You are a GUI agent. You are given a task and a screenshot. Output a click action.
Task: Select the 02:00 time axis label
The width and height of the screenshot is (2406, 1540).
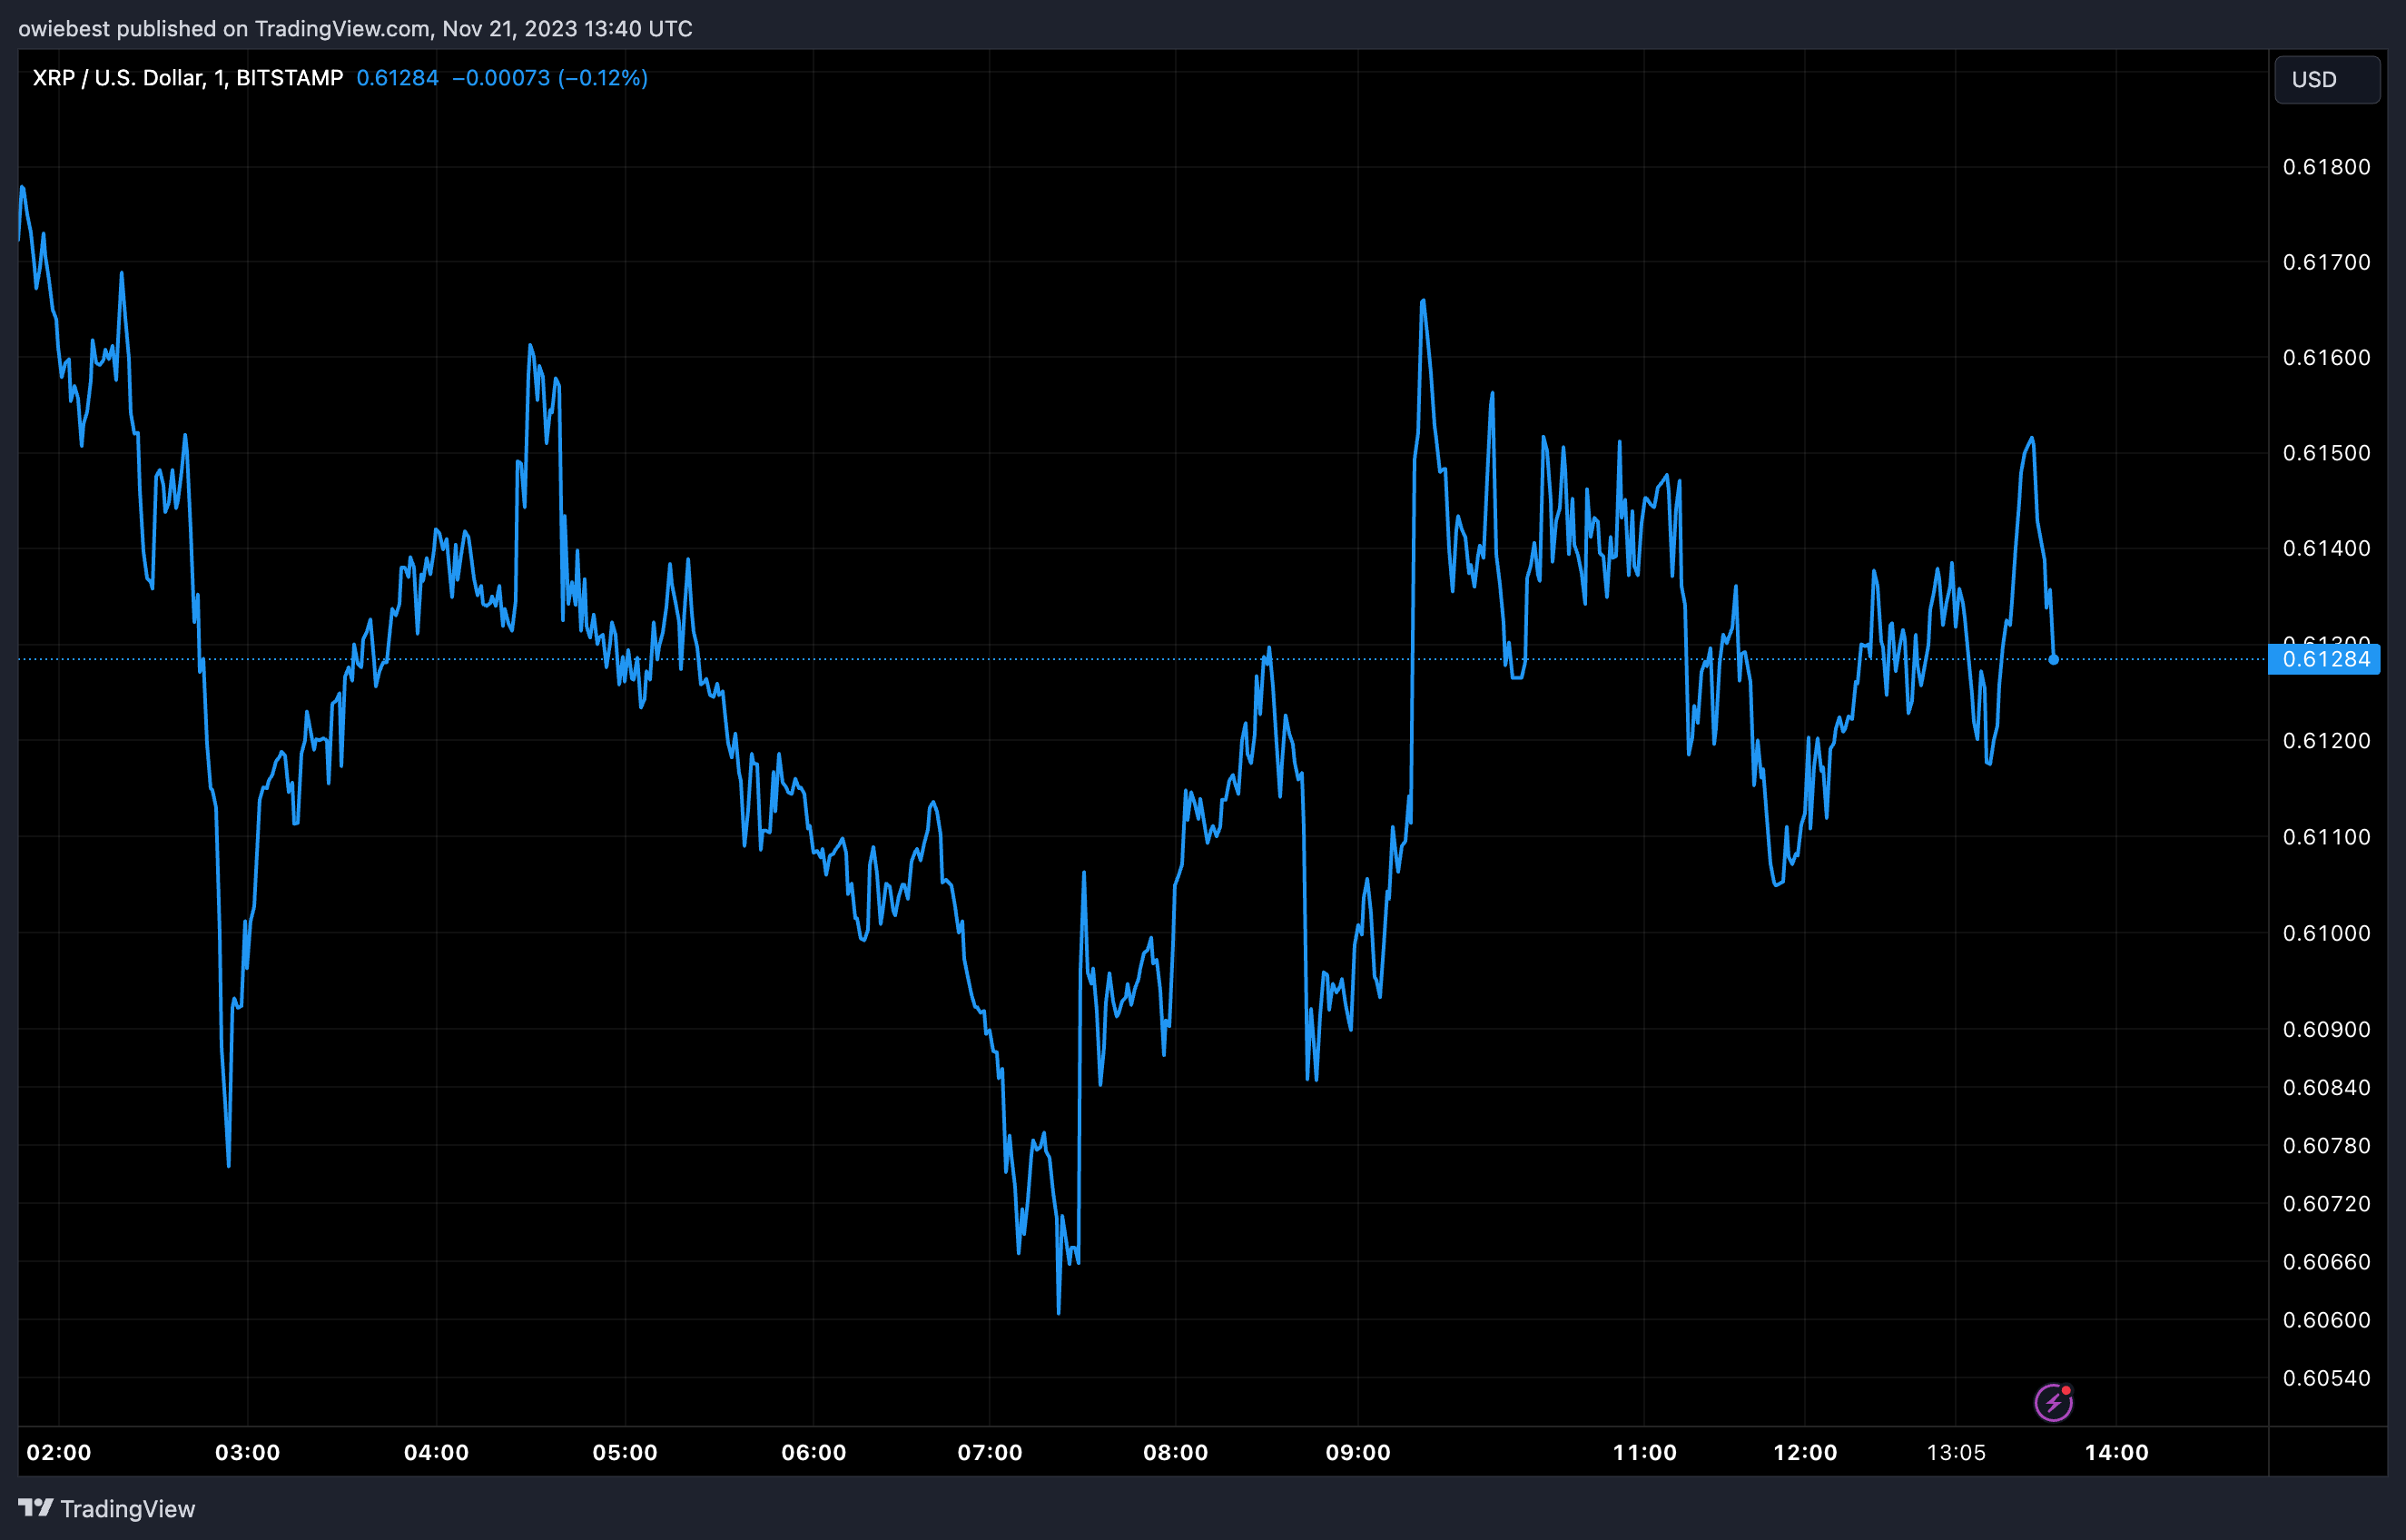tap(58, 1452)
